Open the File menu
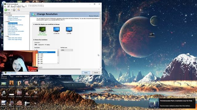Image resolution: width=197 pixels, height=110 pixels. click(5, 7)
